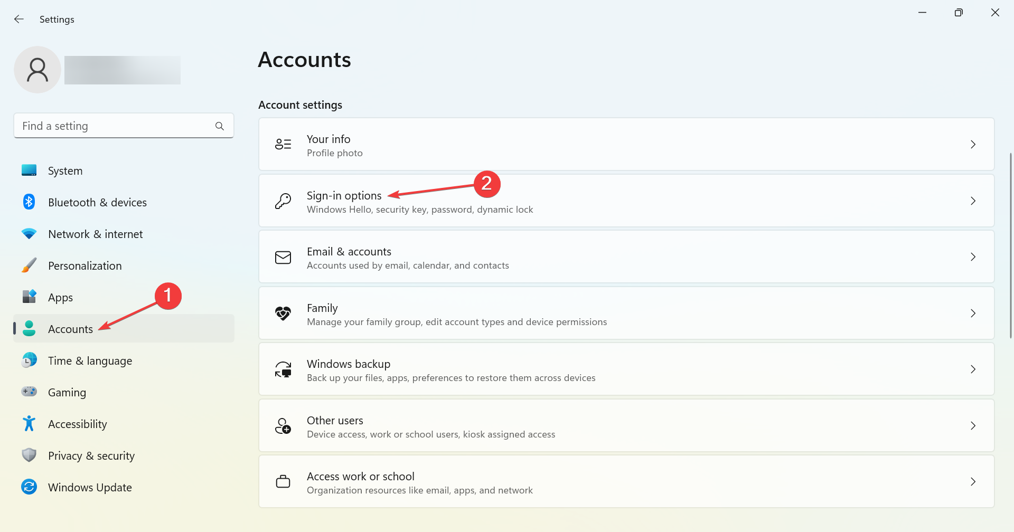Select Apps in the sidebar
This screenshot has height=532, width=1014.
[124, 297]
